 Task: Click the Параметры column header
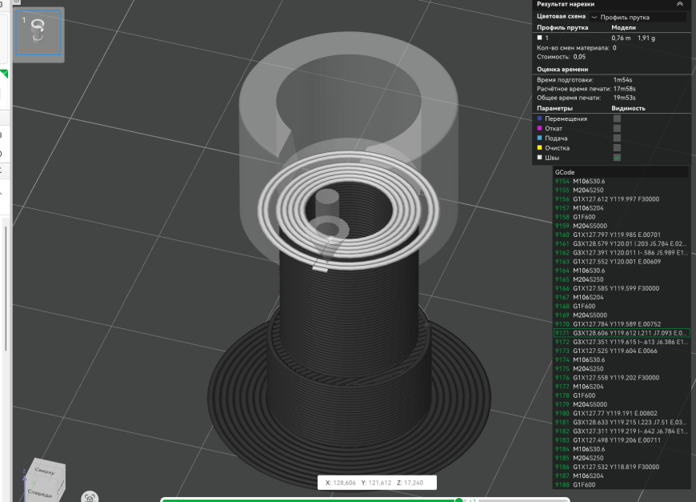point(554,108)
